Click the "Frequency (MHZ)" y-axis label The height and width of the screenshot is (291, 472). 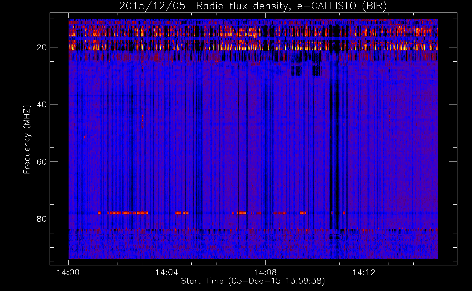point(27,140)
